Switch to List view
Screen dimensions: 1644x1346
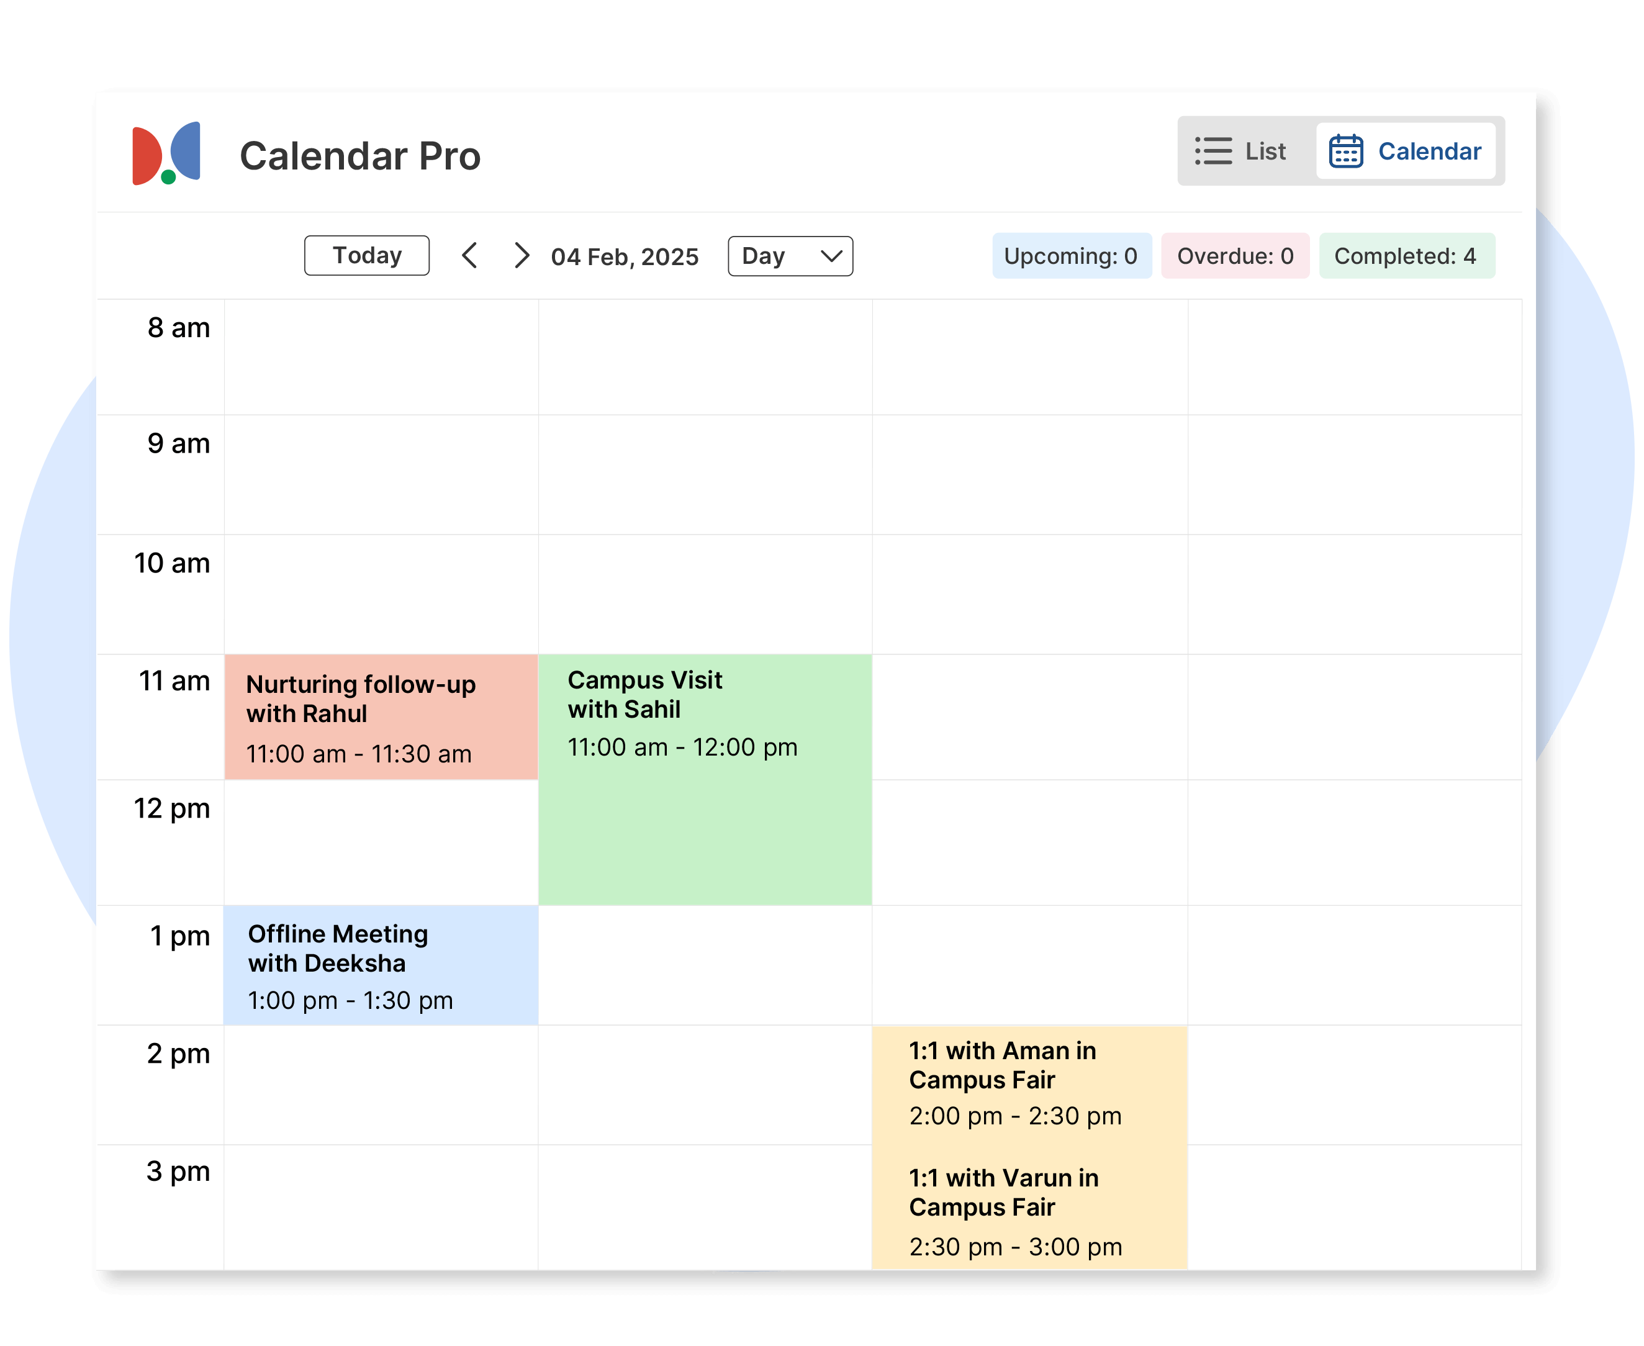point(1242,151)
